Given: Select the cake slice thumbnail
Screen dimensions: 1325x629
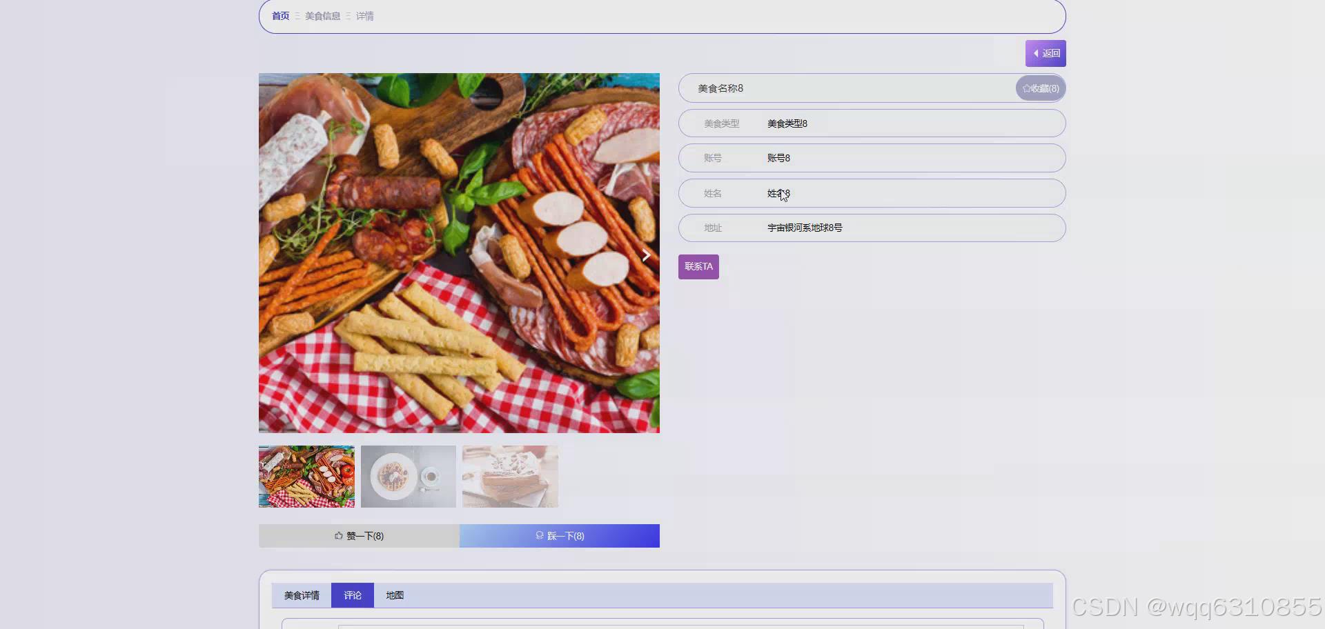Looking at the screenshot, I should tap(510, 477).
